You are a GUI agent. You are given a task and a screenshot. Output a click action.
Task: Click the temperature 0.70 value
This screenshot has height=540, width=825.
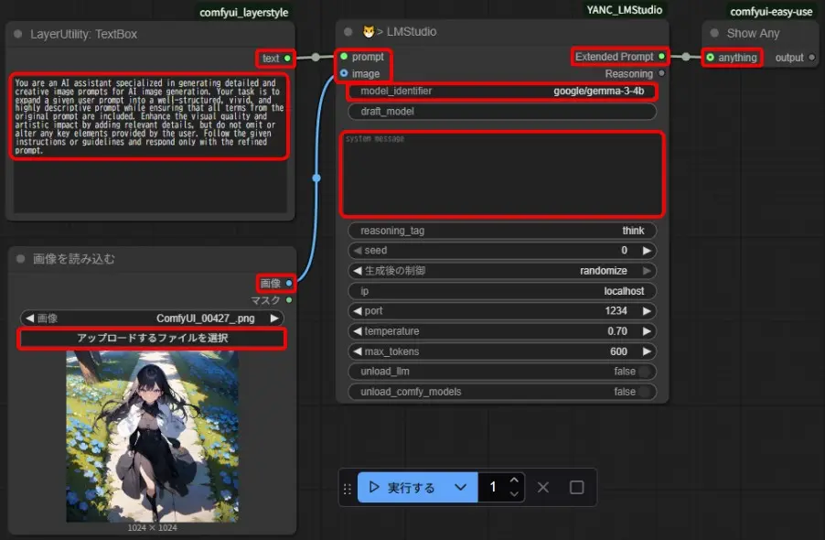(617, 331)
